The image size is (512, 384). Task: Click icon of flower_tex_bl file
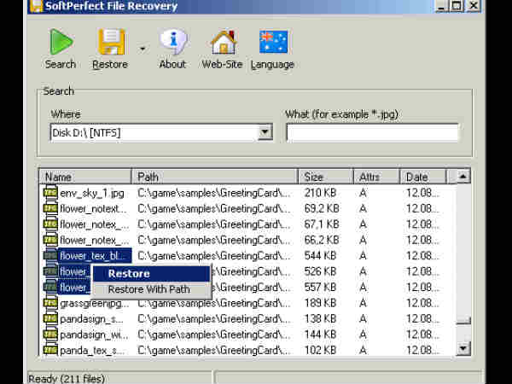click(50, 255)
